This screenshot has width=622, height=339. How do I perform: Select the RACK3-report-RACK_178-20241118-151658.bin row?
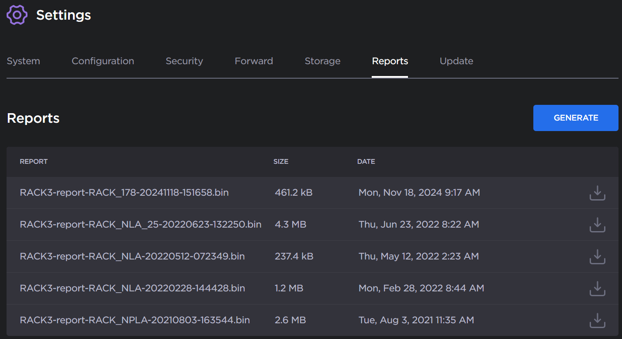(124, 192)
